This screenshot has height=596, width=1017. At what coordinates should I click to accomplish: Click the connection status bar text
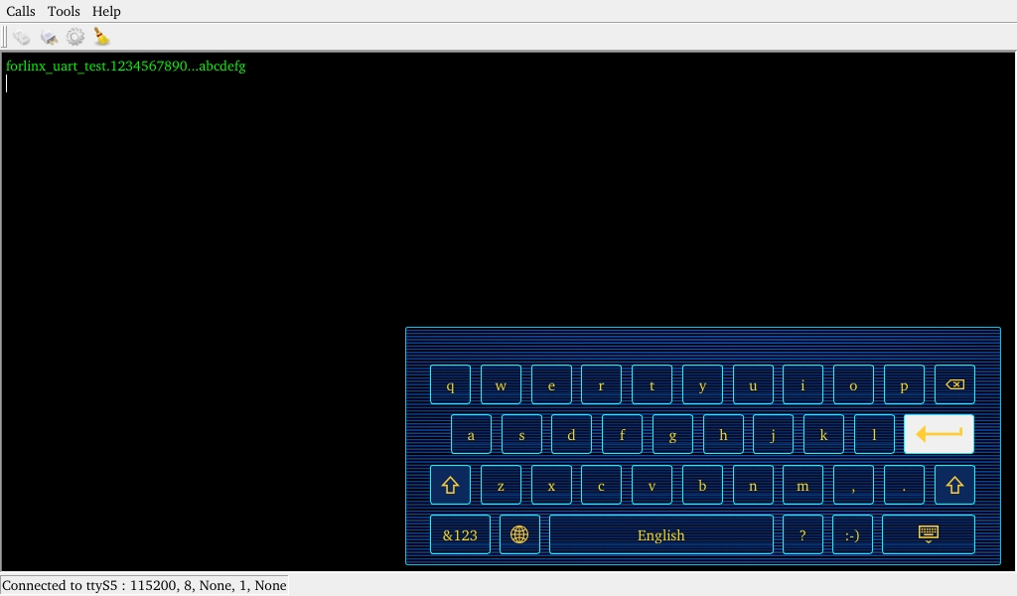click(x=145, y=585)
